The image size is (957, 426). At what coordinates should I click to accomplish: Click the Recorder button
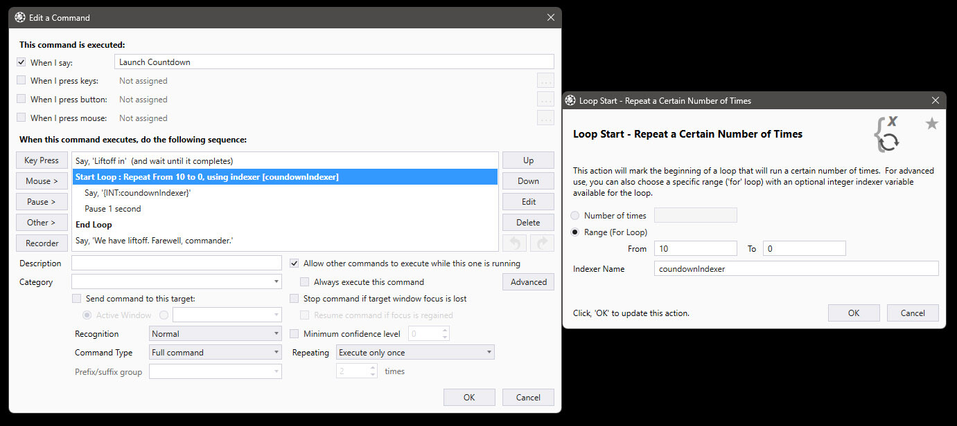[42, 243]
